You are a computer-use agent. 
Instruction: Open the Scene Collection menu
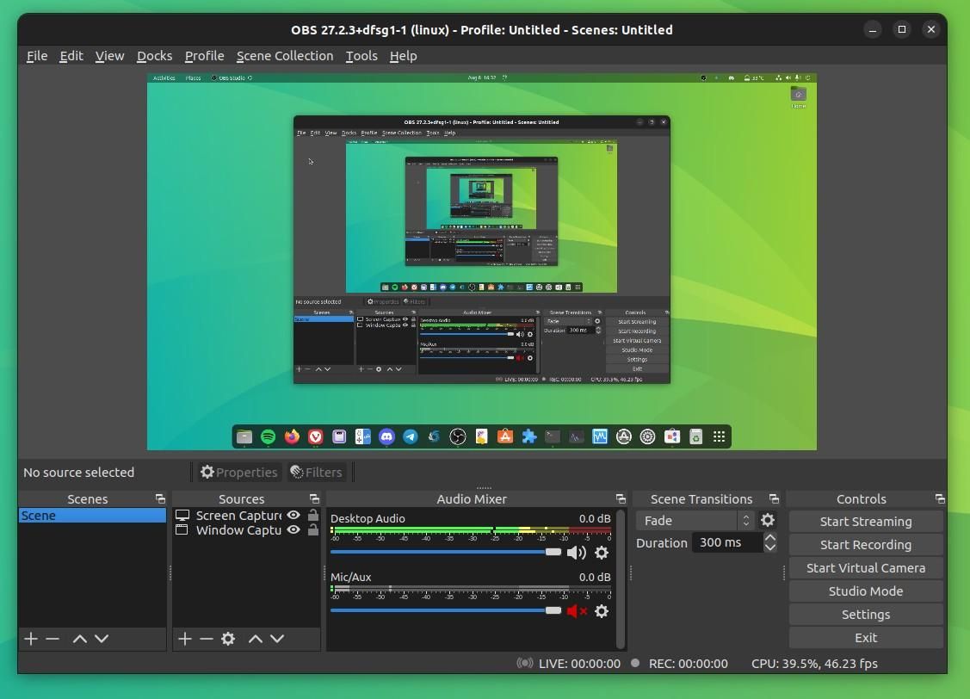[x=285, y=56]
